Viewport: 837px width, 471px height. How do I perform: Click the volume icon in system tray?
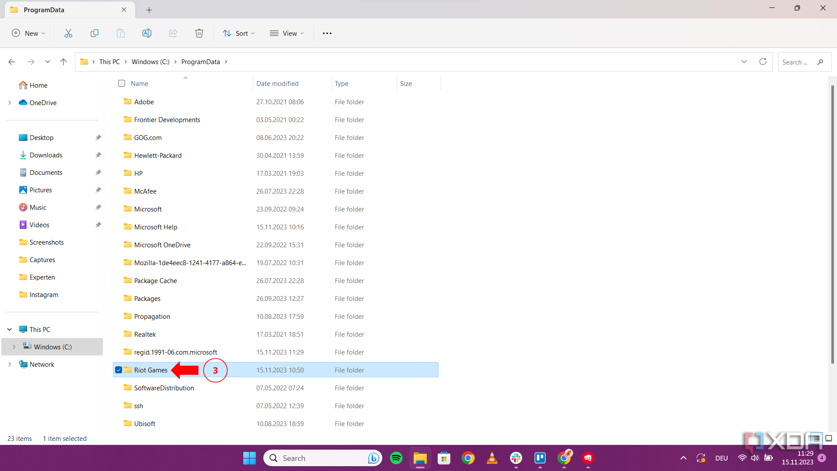tap(755, 458)
